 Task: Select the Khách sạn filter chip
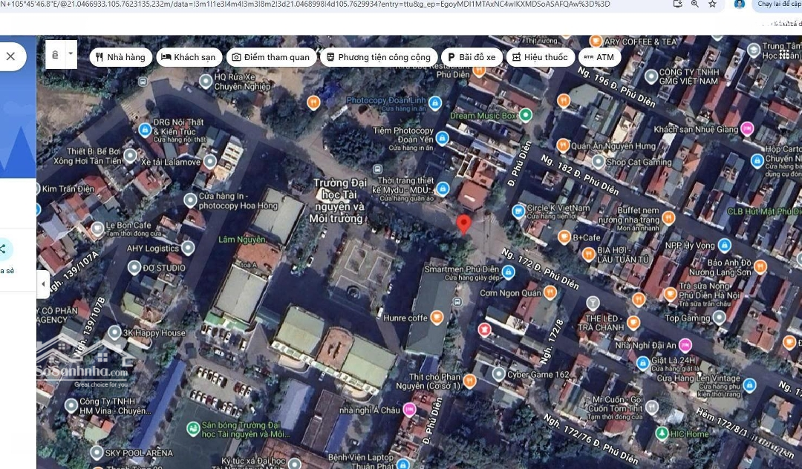pos(189,57)
